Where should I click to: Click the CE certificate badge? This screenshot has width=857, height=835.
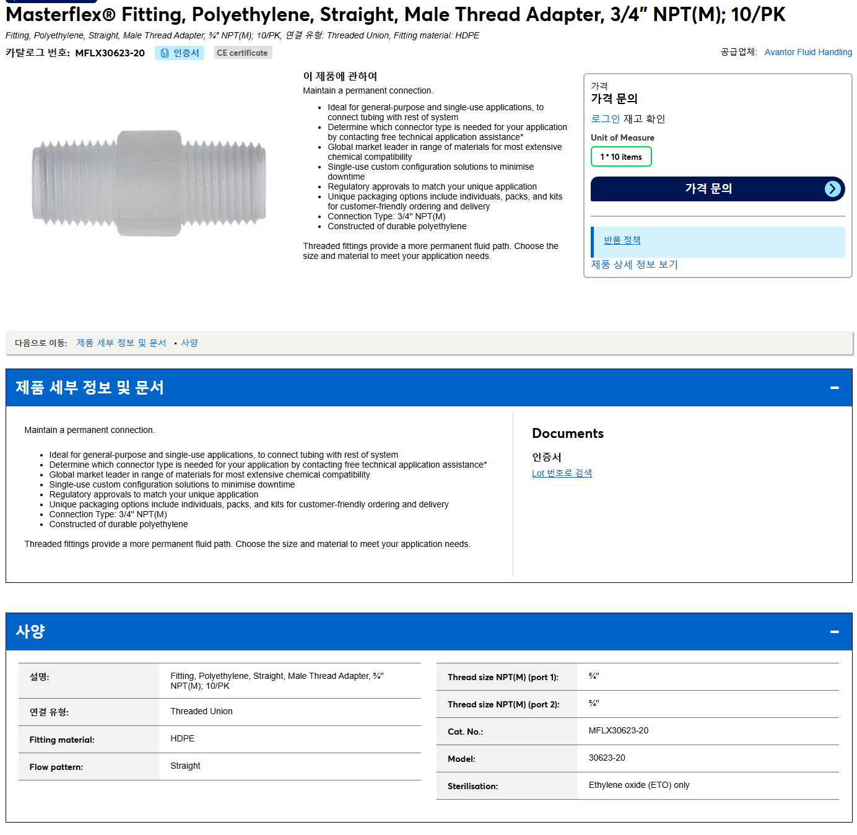(243, 53)
